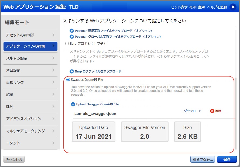Image resolution: width=240 pixels, height=167 pixels.
Task: Click the vertical scrollbar in content panel
Action: (x=236, y=113)
